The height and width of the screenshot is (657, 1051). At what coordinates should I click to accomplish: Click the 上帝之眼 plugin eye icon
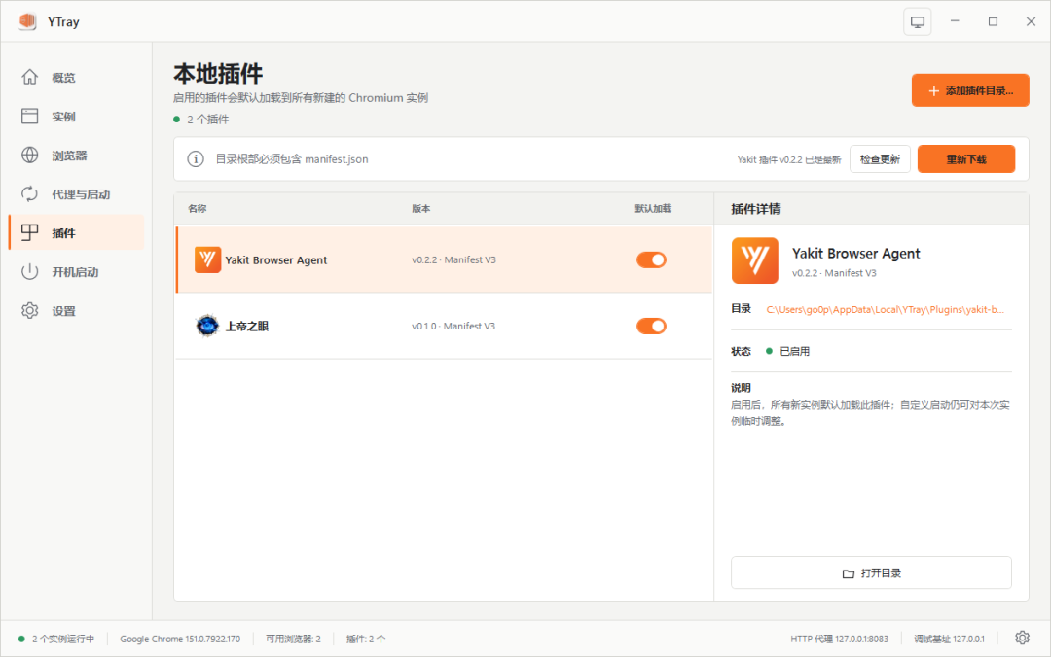point(207,326)
